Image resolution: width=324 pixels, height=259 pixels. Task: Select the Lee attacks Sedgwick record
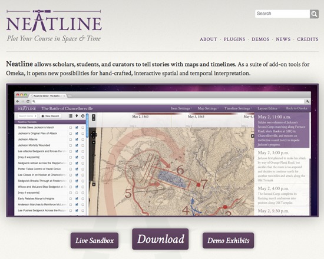(x=42, y=151)
